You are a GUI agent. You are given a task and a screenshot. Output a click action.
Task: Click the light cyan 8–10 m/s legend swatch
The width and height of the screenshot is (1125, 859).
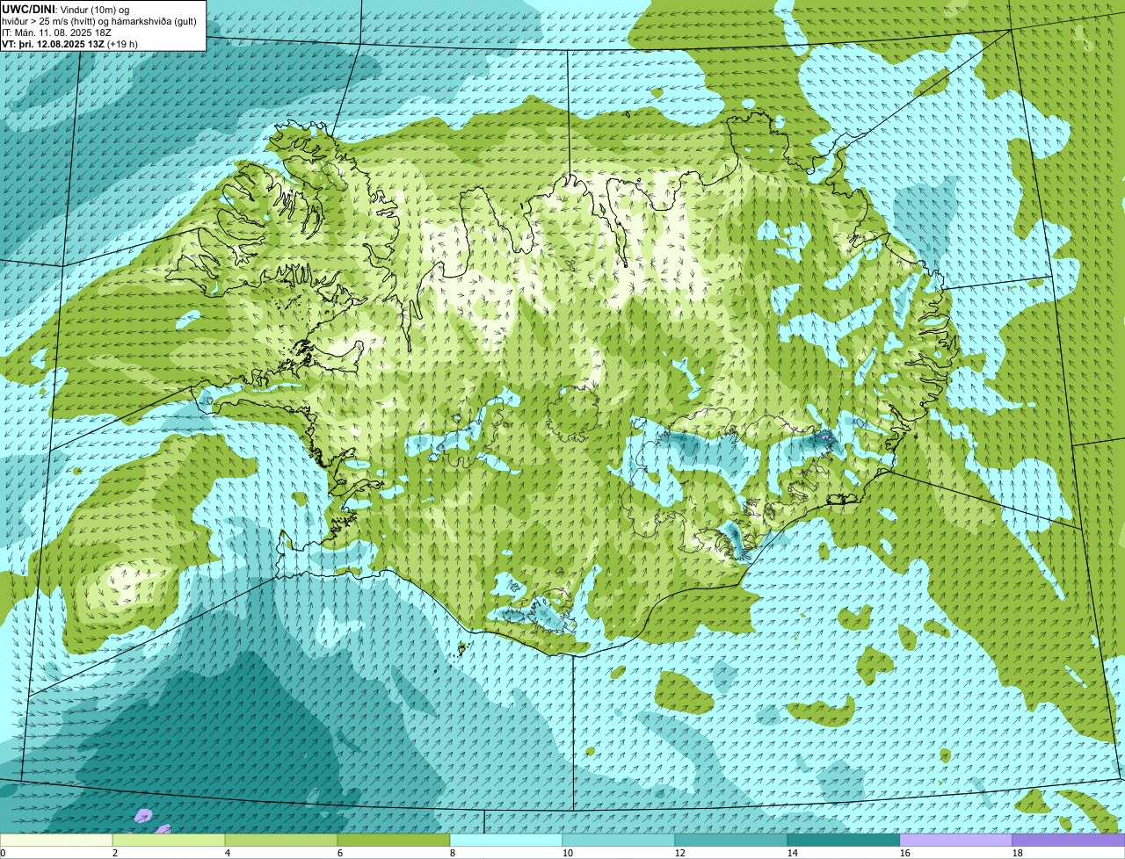[506, 841]
